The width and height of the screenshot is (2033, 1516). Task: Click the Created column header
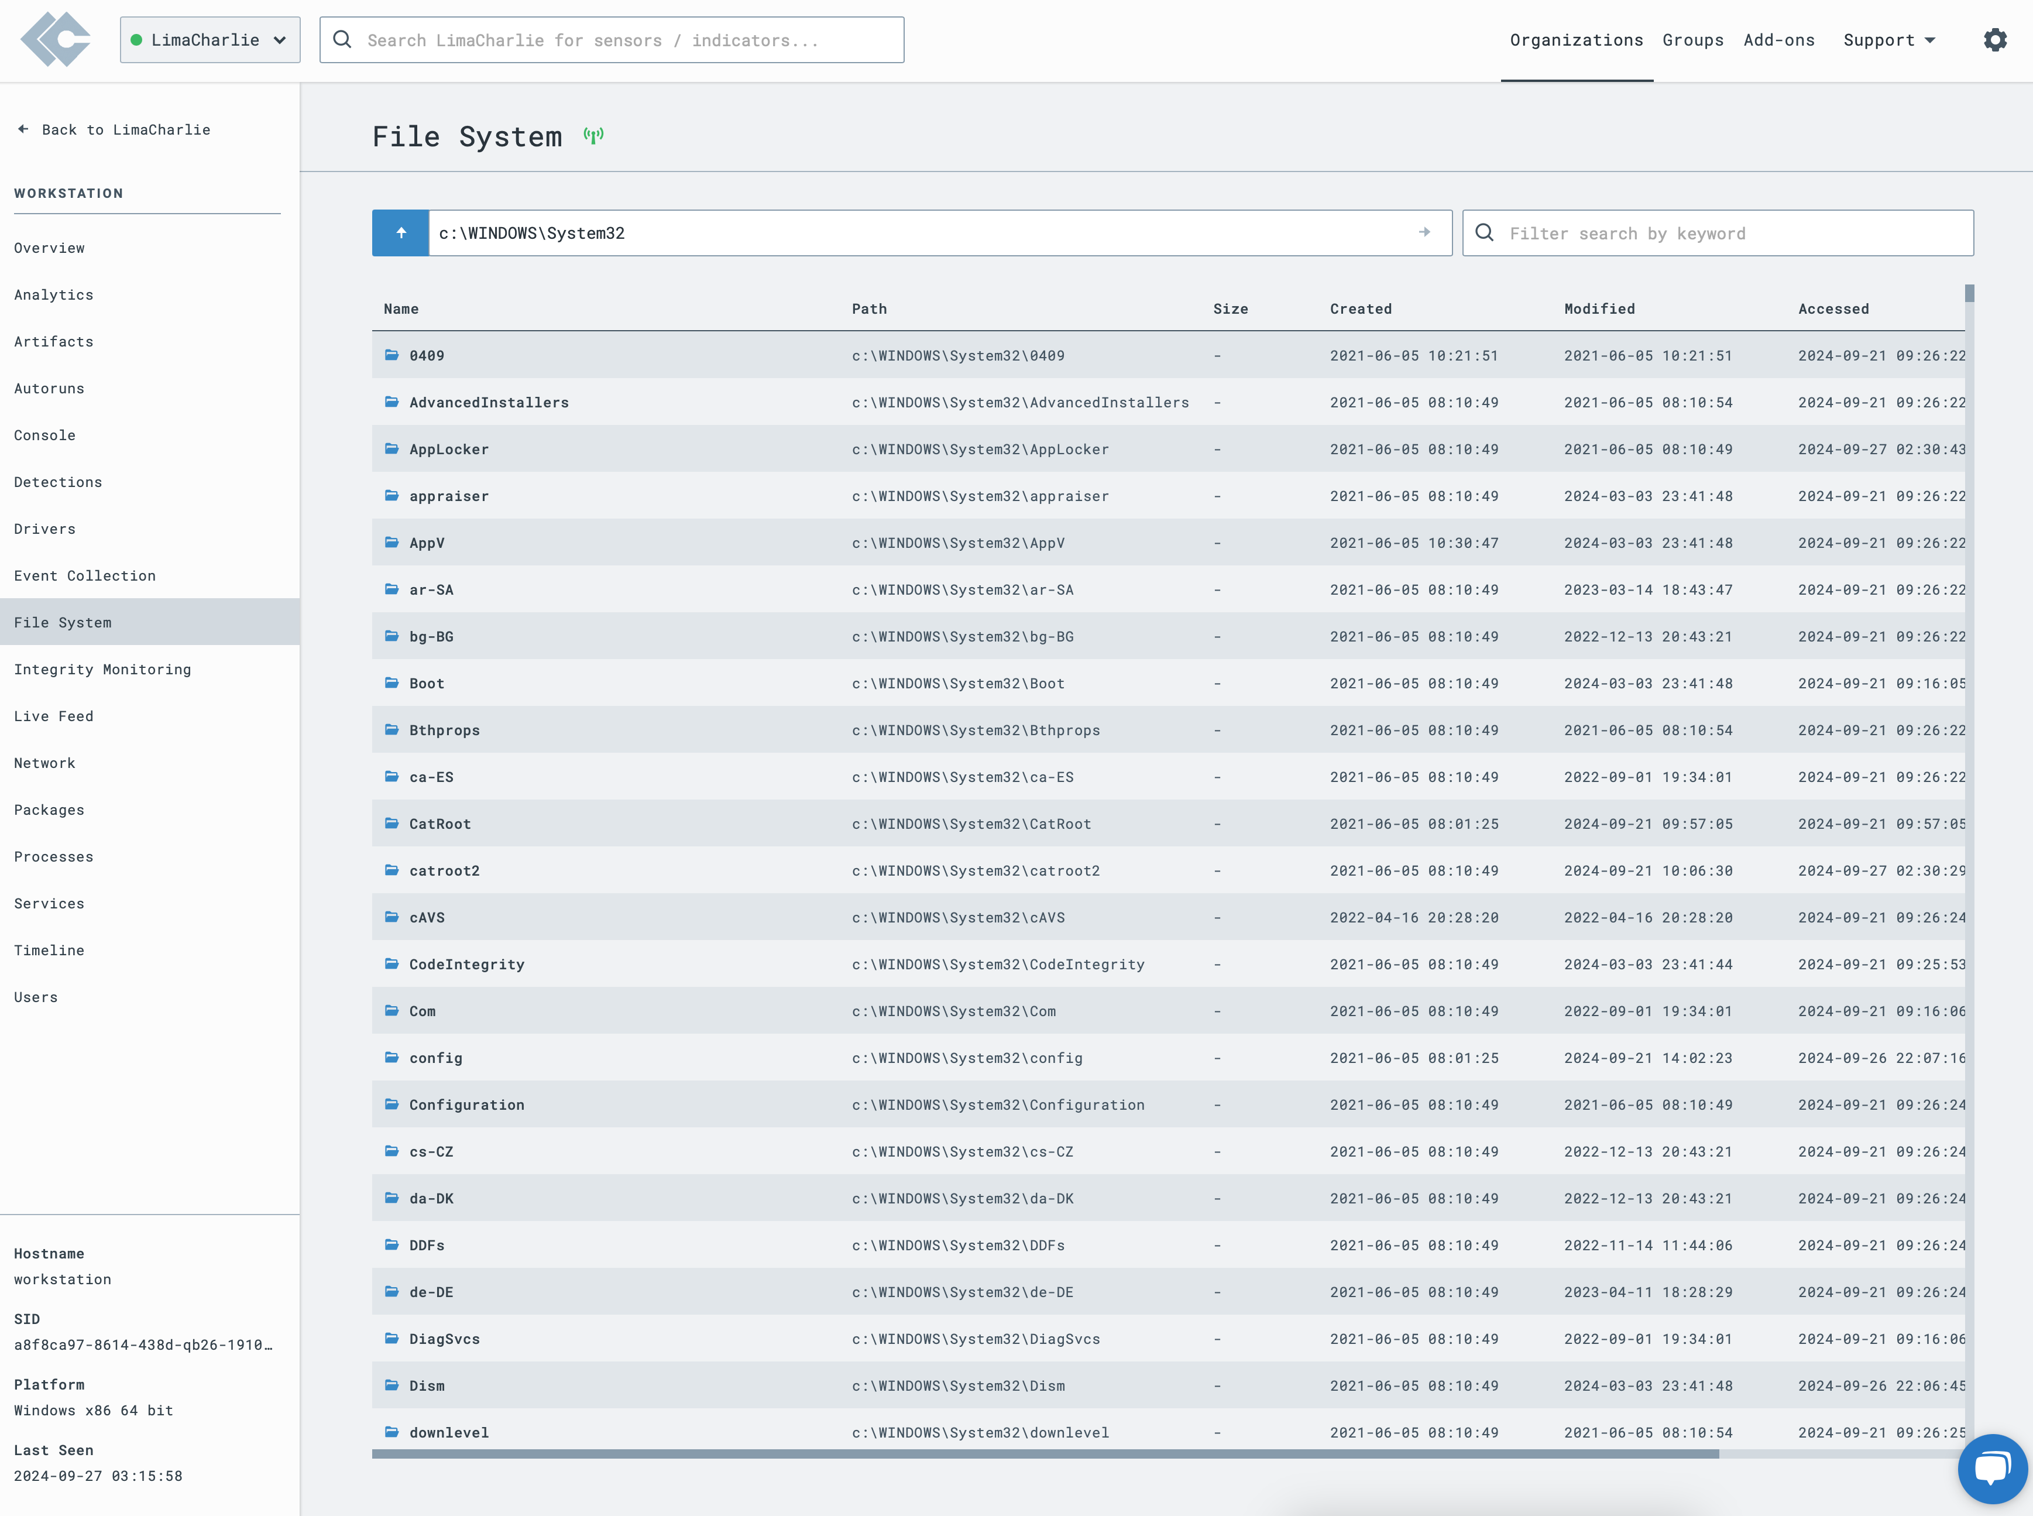tap(1361, 308)
